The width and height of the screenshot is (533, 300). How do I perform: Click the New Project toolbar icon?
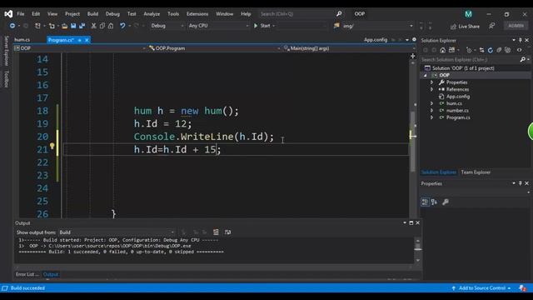(37, 26)
